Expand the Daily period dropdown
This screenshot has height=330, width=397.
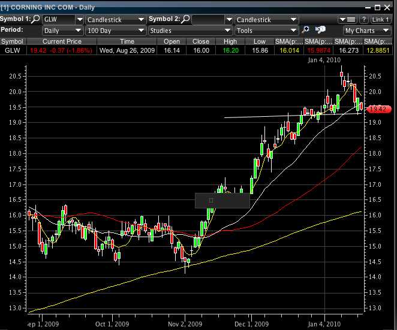coord(62,30)
